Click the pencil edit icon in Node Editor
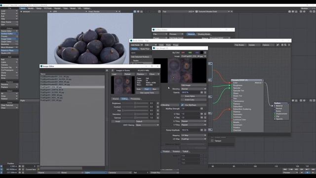 [x=277, y=45]
